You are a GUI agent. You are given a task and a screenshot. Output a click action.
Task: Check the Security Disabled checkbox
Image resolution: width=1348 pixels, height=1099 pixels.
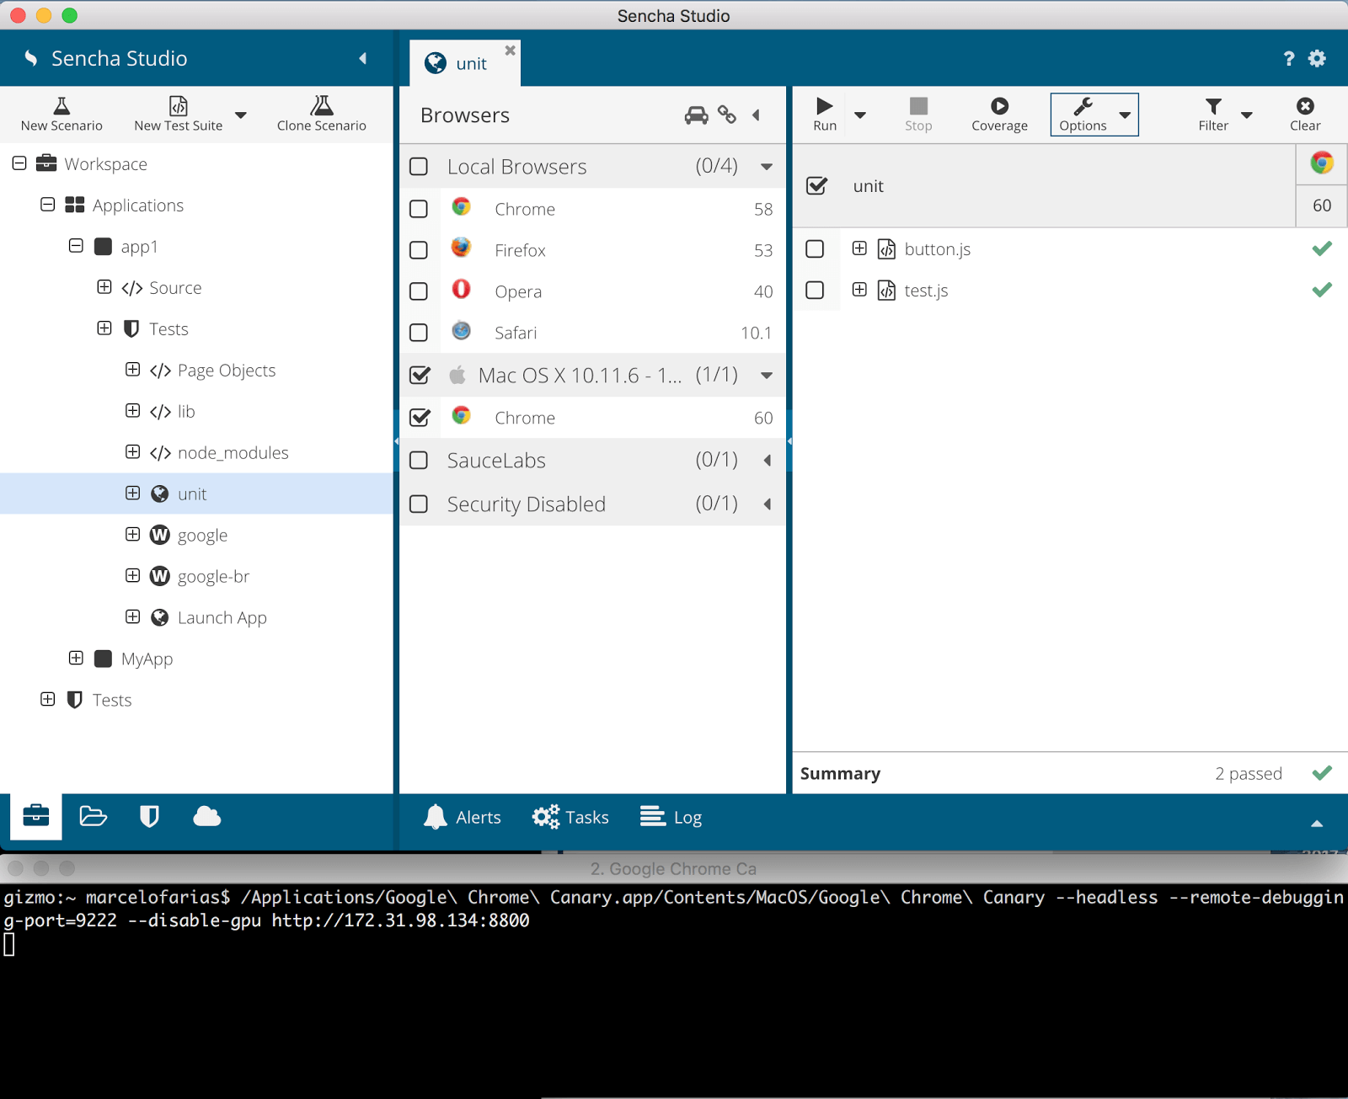pyautogui.click(x=419, y=504)
